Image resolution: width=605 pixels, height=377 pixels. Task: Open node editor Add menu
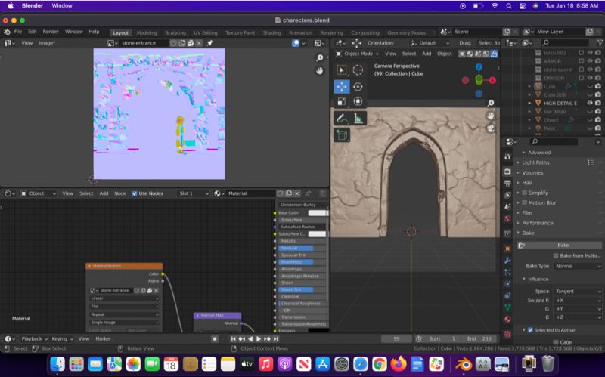point(104,193)
